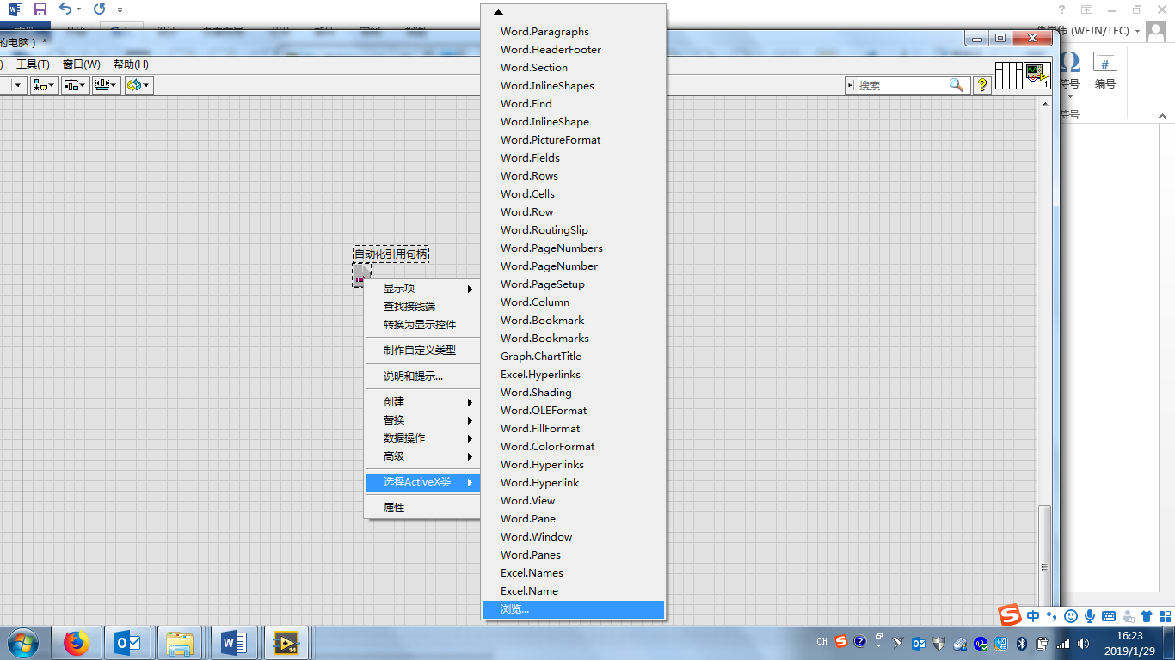Screen dimensions: 1175x660
Task: Click the Sogou microphone voice input icon
Action: pos(1090,616)
